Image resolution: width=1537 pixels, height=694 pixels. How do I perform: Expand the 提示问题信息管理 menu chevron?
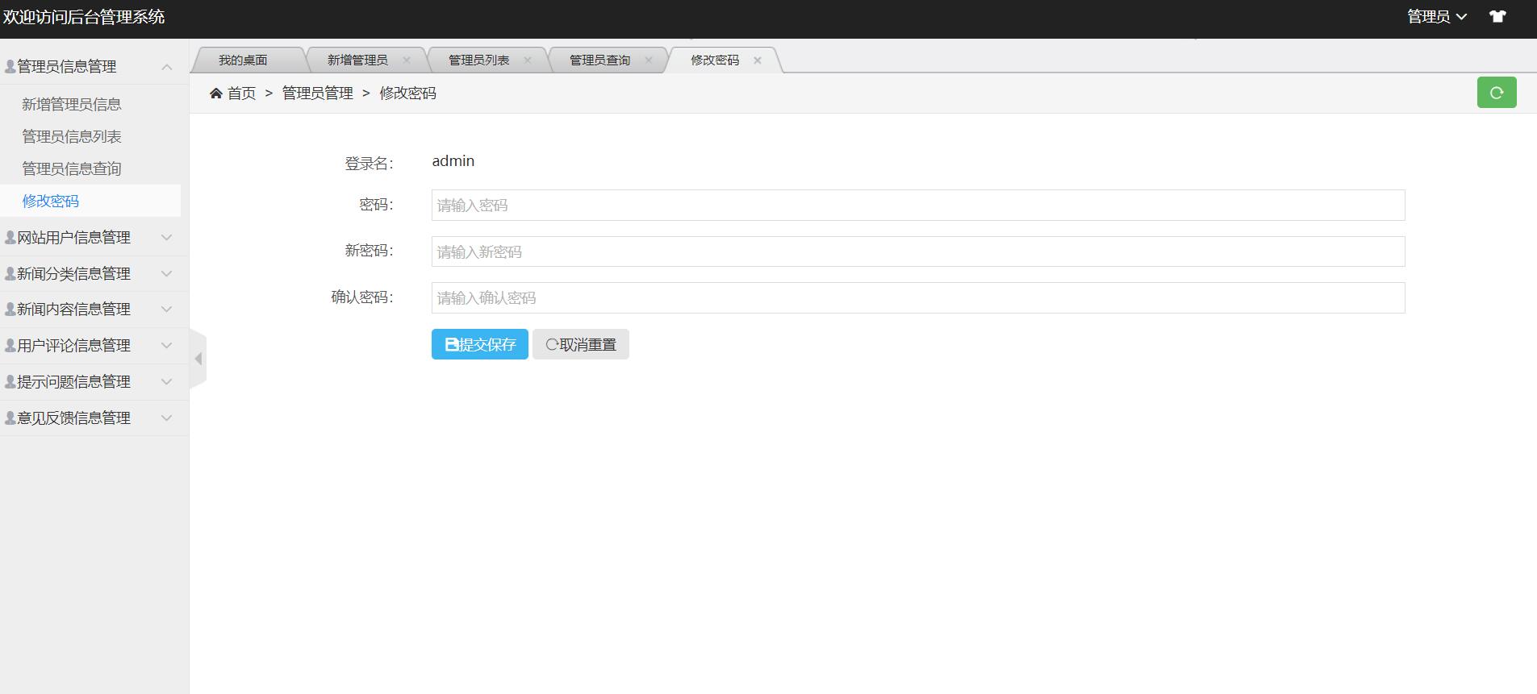click(167, 381)
